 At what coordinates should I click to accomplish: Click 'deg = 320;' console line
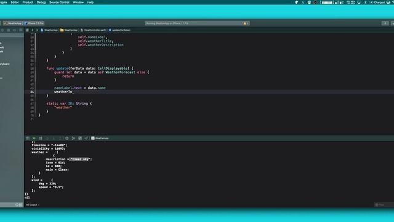[x=47, y=184]
